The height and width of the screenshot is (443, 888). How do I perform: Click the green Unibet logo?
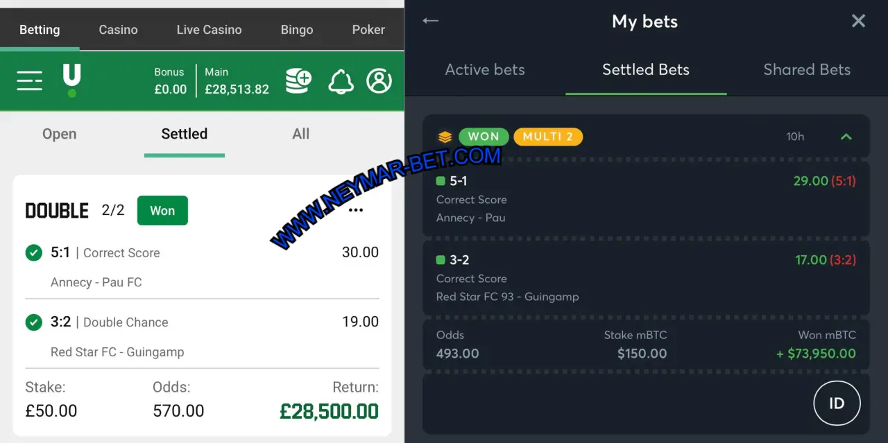tap(71, 80)
